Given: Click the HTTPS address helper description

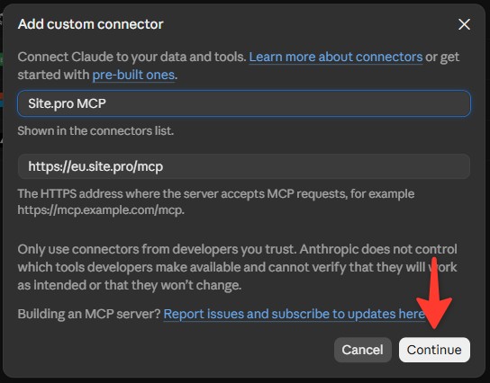Looking at the screenshot, I should (x=216, y=201).
